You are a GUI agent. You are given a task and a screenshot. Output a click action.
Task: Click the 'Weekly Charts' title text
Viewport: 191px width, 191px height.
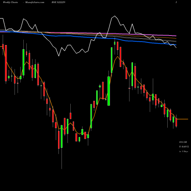pyautogui.click(x=10, y=2)
